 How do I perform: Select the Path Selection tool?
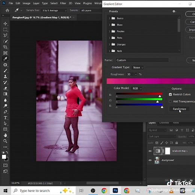[5, 123]
